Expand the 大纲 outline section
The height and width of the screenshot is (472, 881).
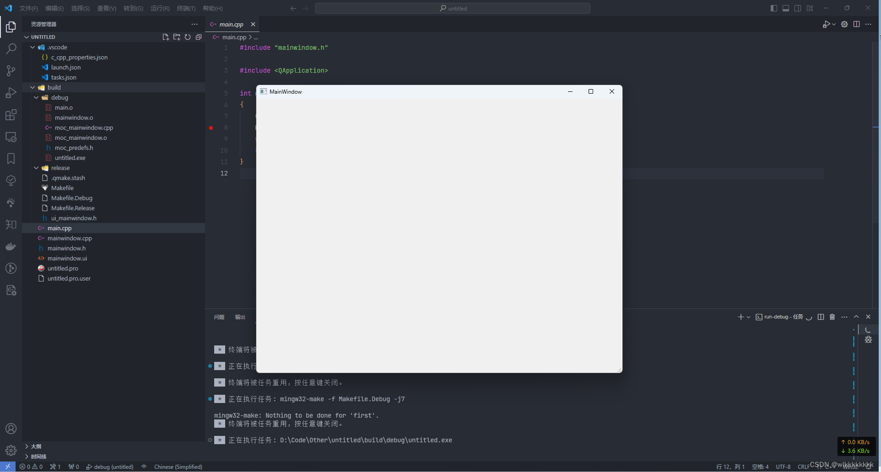click(36, 446)
